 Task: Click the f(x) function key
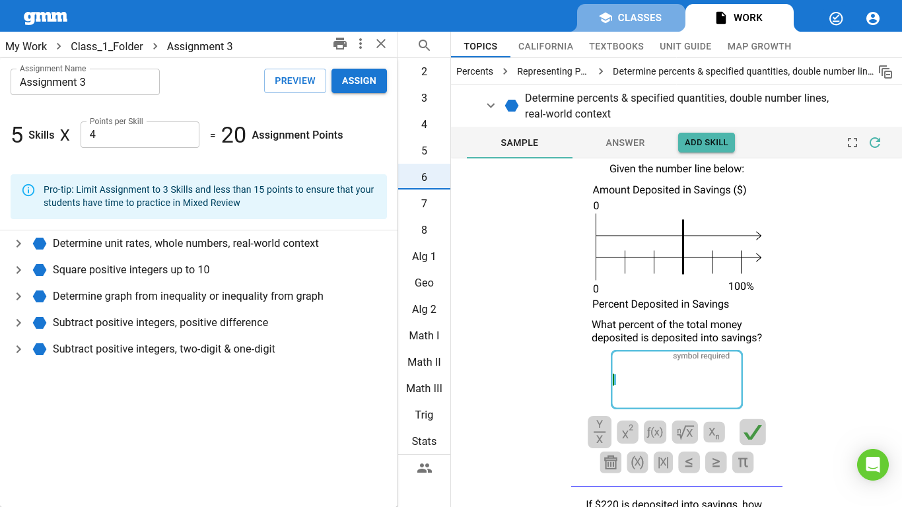point(654,432)
